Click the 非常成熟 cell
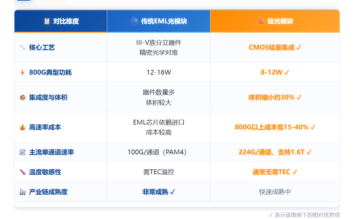The image size is (356, 219). click(x=159, y=192)
